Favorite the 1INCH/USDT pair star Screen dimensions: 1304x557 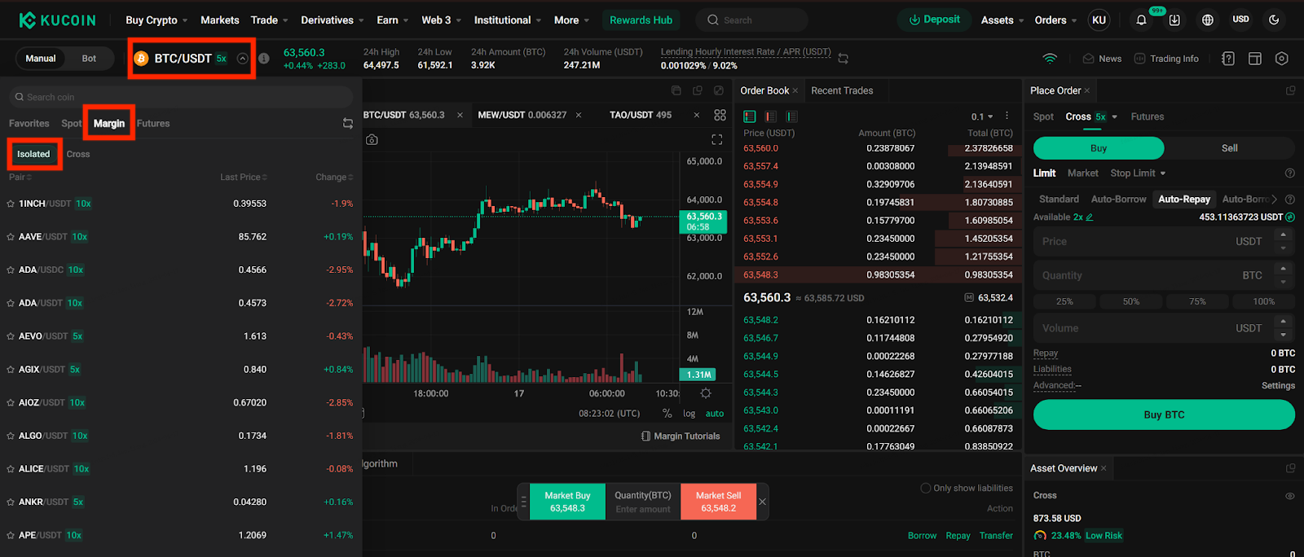click(x=11, y=204)
